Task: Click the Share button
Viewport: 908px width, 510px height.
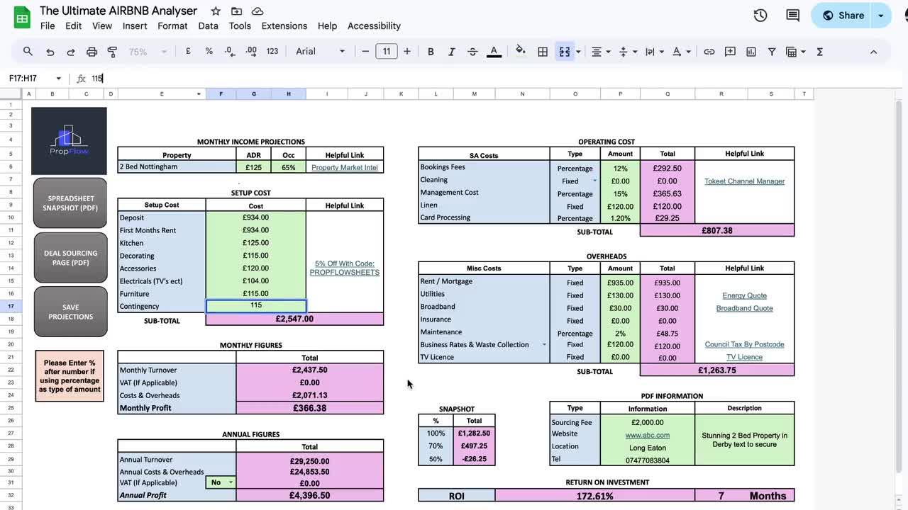Action: [851, 15]
